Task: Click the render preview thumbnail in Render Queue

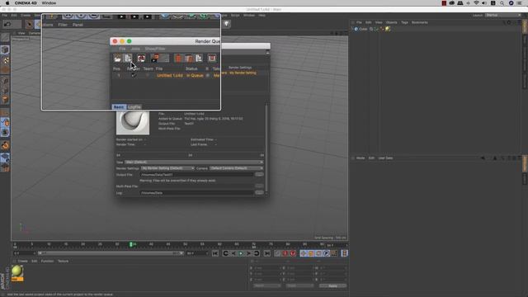Action: (133, 123)
